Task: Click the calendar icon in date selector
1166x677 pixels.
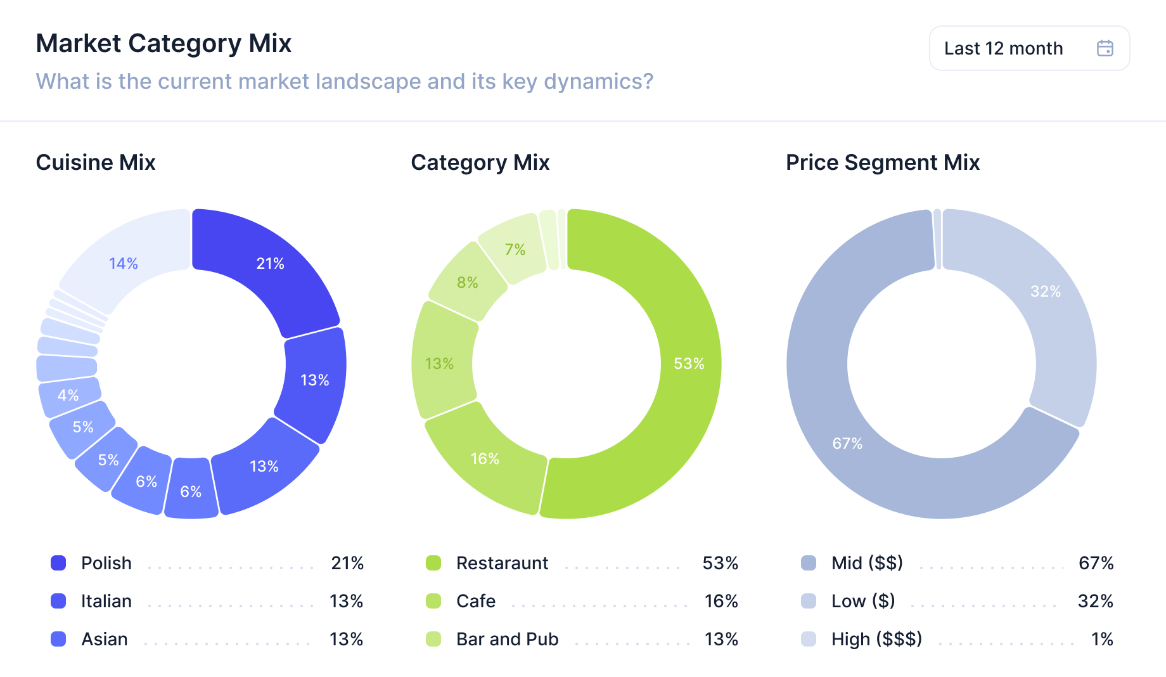Action: (1105, 48)
